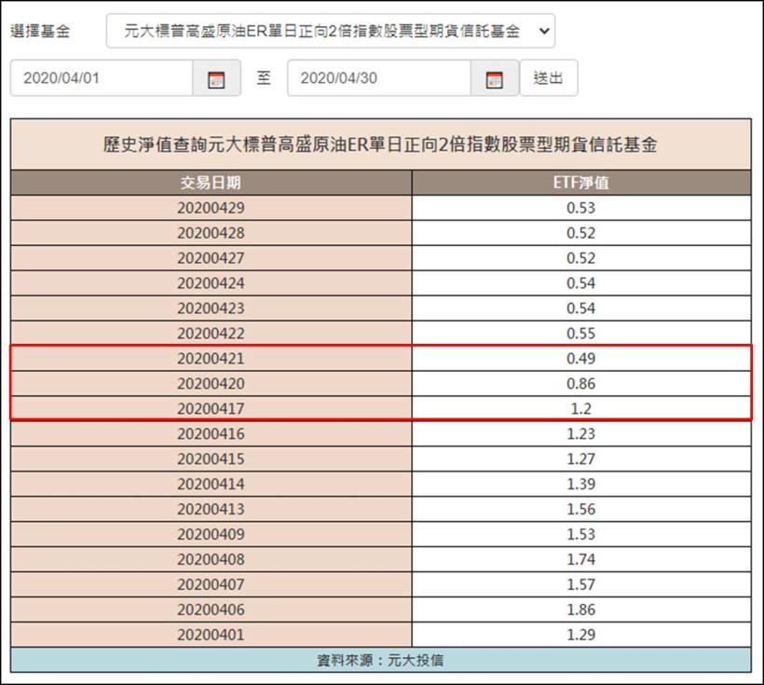Select the date cell 20200423
Image resolution: width=764 pixels, height=685 pixels.
point(211,308)
